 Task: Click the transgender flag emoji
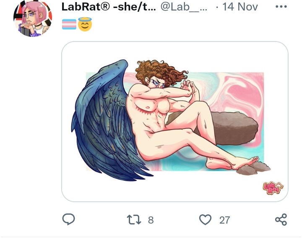click(x=69, y=24)
